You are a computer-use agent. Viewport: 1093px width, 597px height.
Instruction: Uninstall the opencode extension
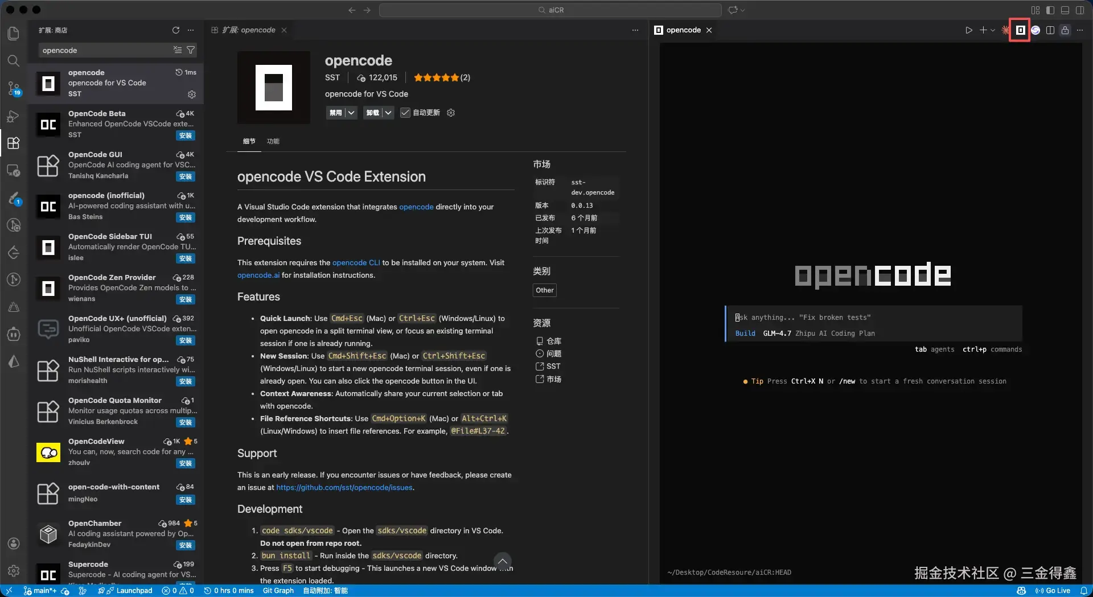tap(373, 113)
